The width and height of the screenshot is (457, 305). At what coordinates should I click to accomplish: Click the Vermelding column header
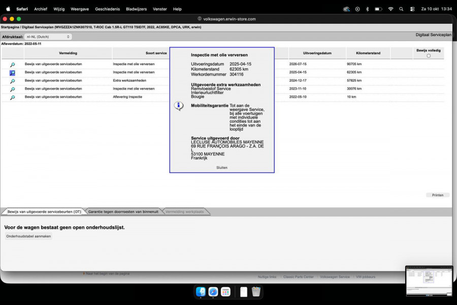click(68, 53)
